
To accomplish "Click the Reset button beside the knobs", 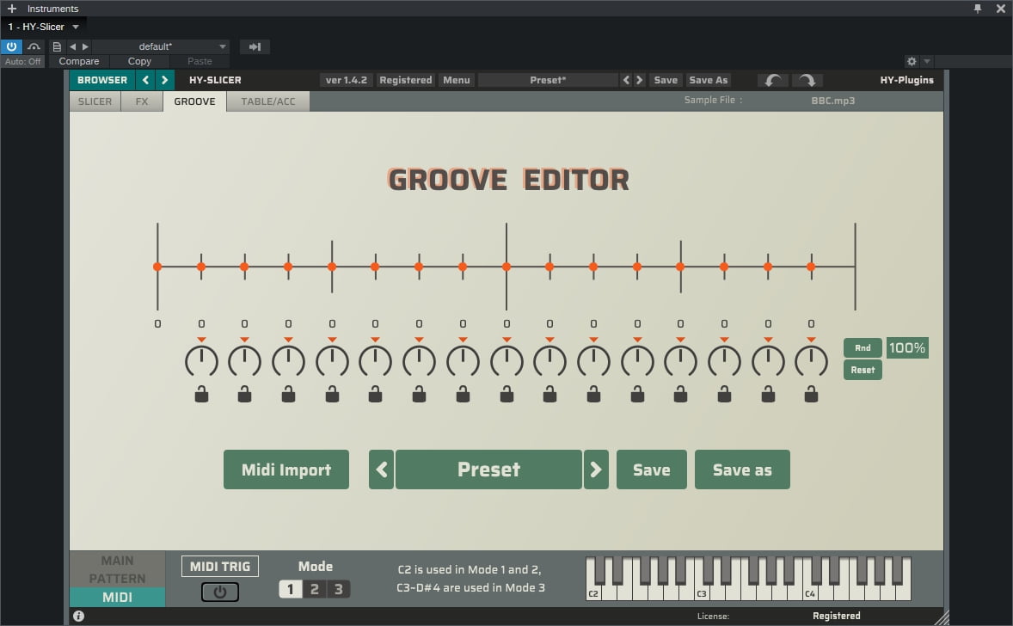I will tap(863, 369).
